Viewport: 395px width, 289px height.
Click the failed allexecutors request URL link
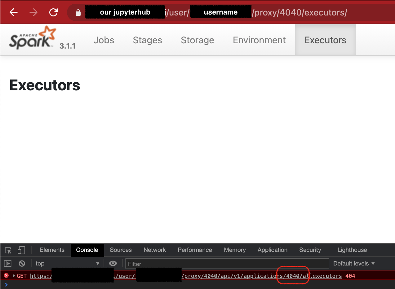pyautogui.click(x=186, y=276)
